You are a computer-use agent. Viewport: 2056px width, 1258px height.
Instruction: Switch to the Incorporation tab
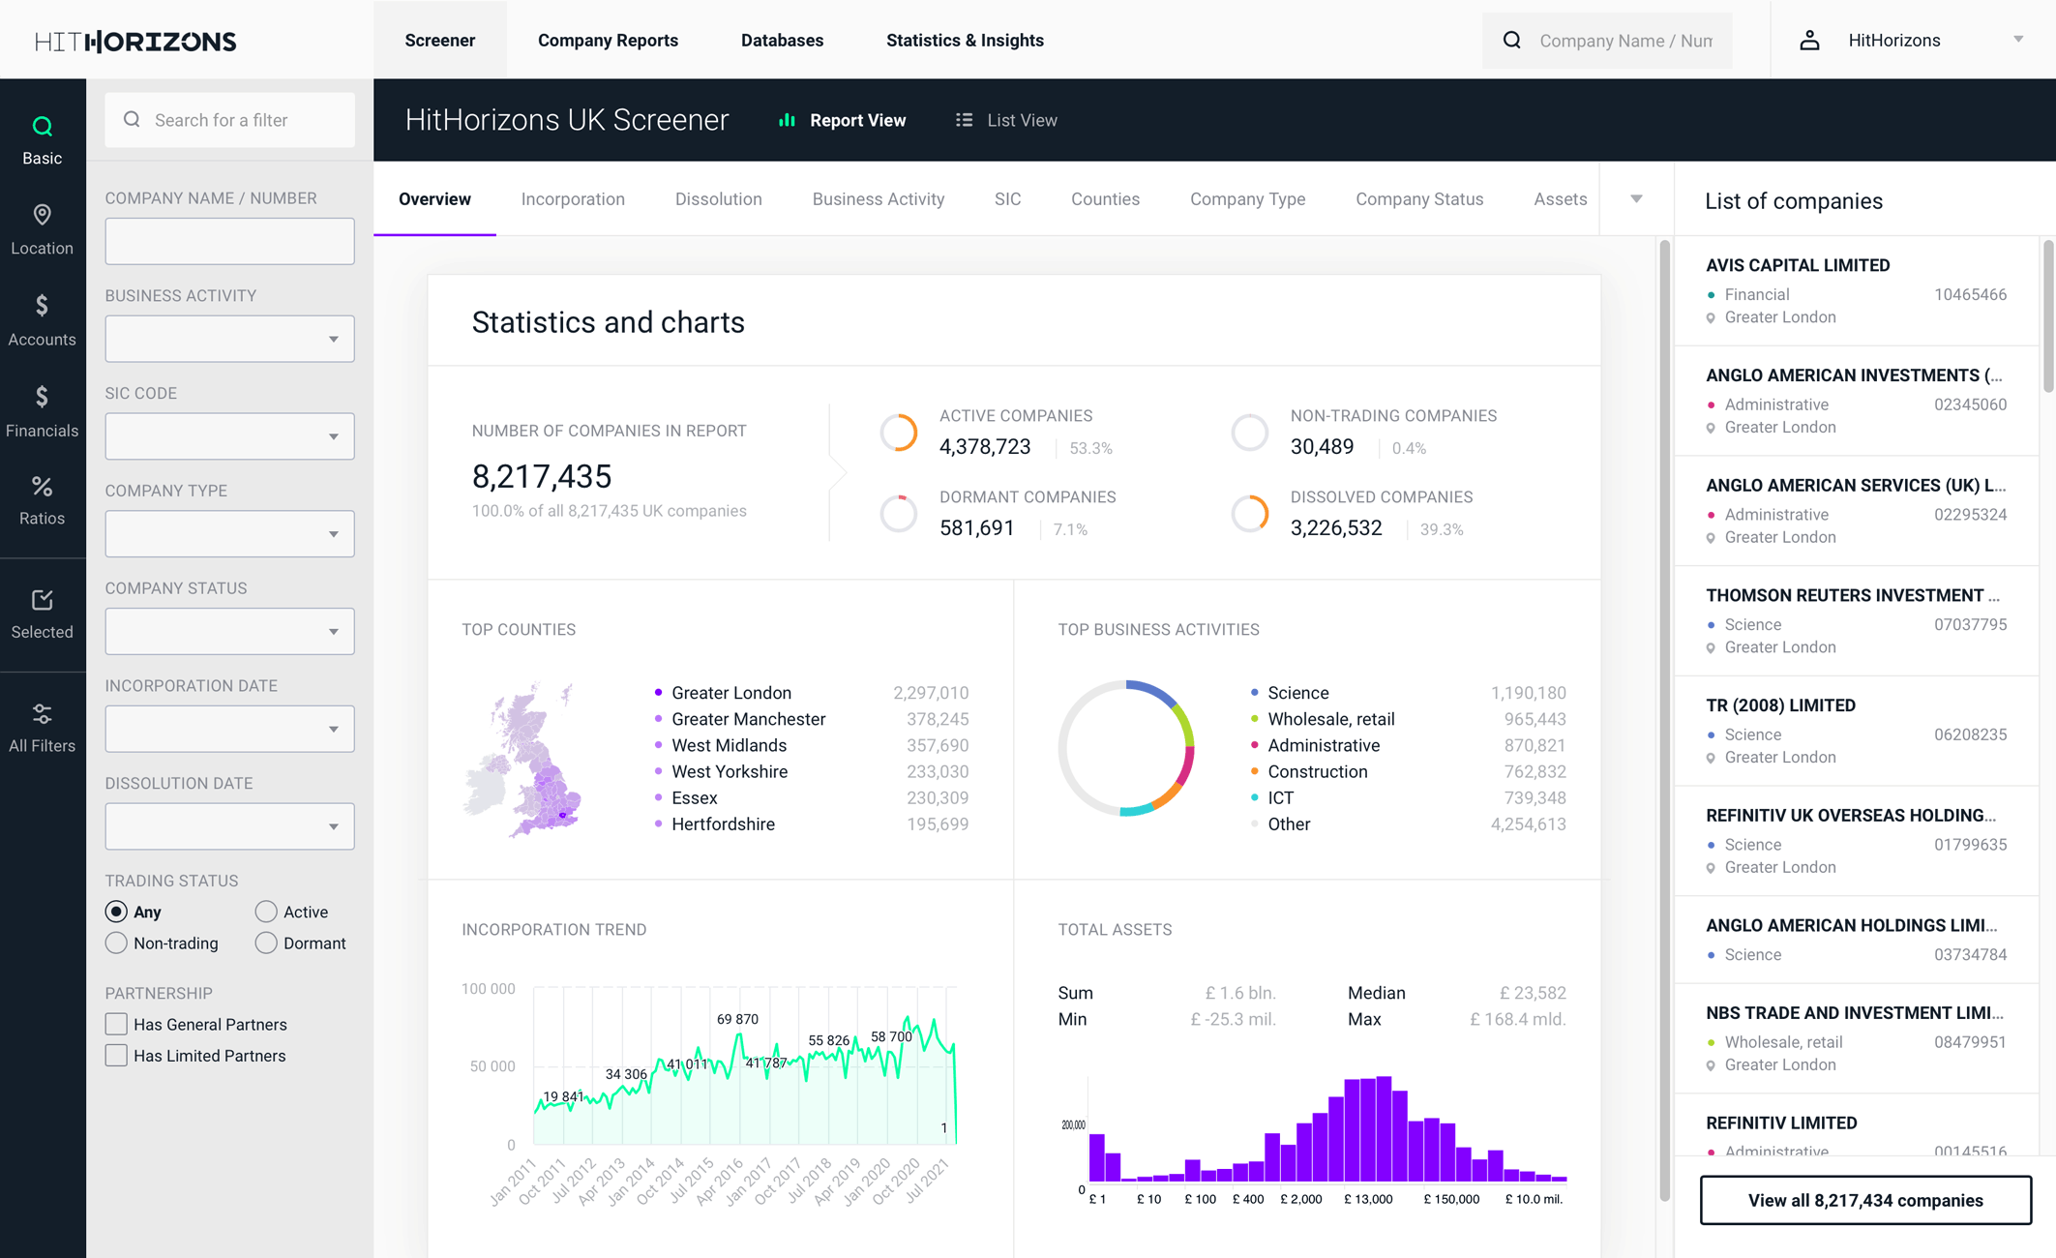(x=573, y=199)
